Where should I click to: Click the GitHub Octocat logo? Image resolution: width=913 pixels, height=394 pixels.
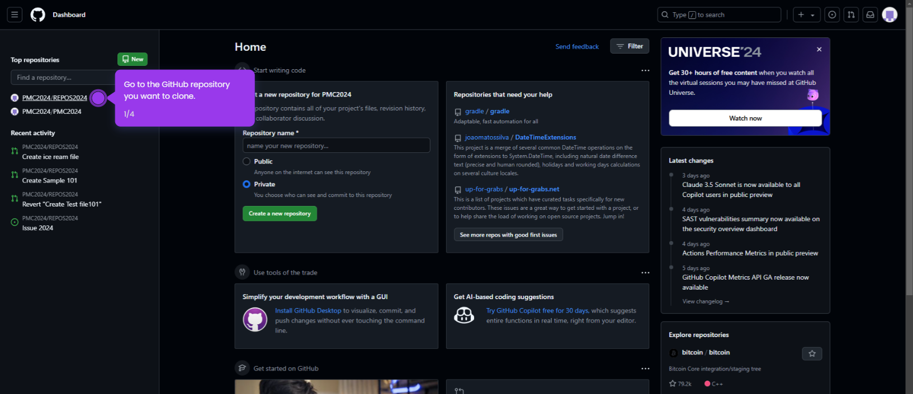pos(37,15)
